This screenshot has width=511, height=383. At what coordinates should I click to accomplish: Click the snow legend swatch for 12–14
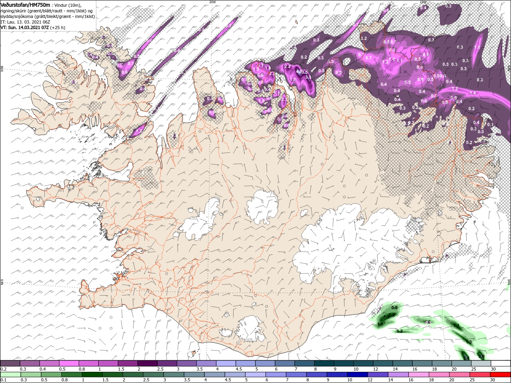click(x=383, y=363)
